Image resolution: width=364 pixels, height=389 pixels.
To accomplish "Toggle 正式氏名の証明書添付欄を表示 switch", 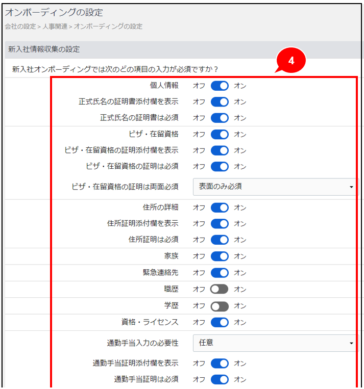I will click(x=220, y=102).
